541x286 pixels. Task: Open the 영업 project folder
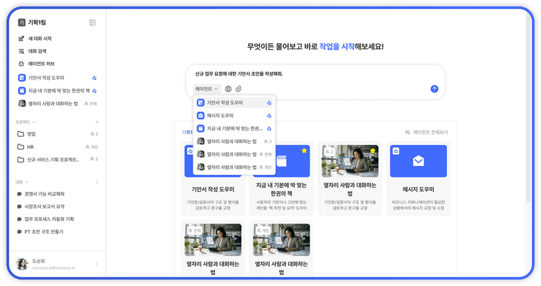point(58,134)
